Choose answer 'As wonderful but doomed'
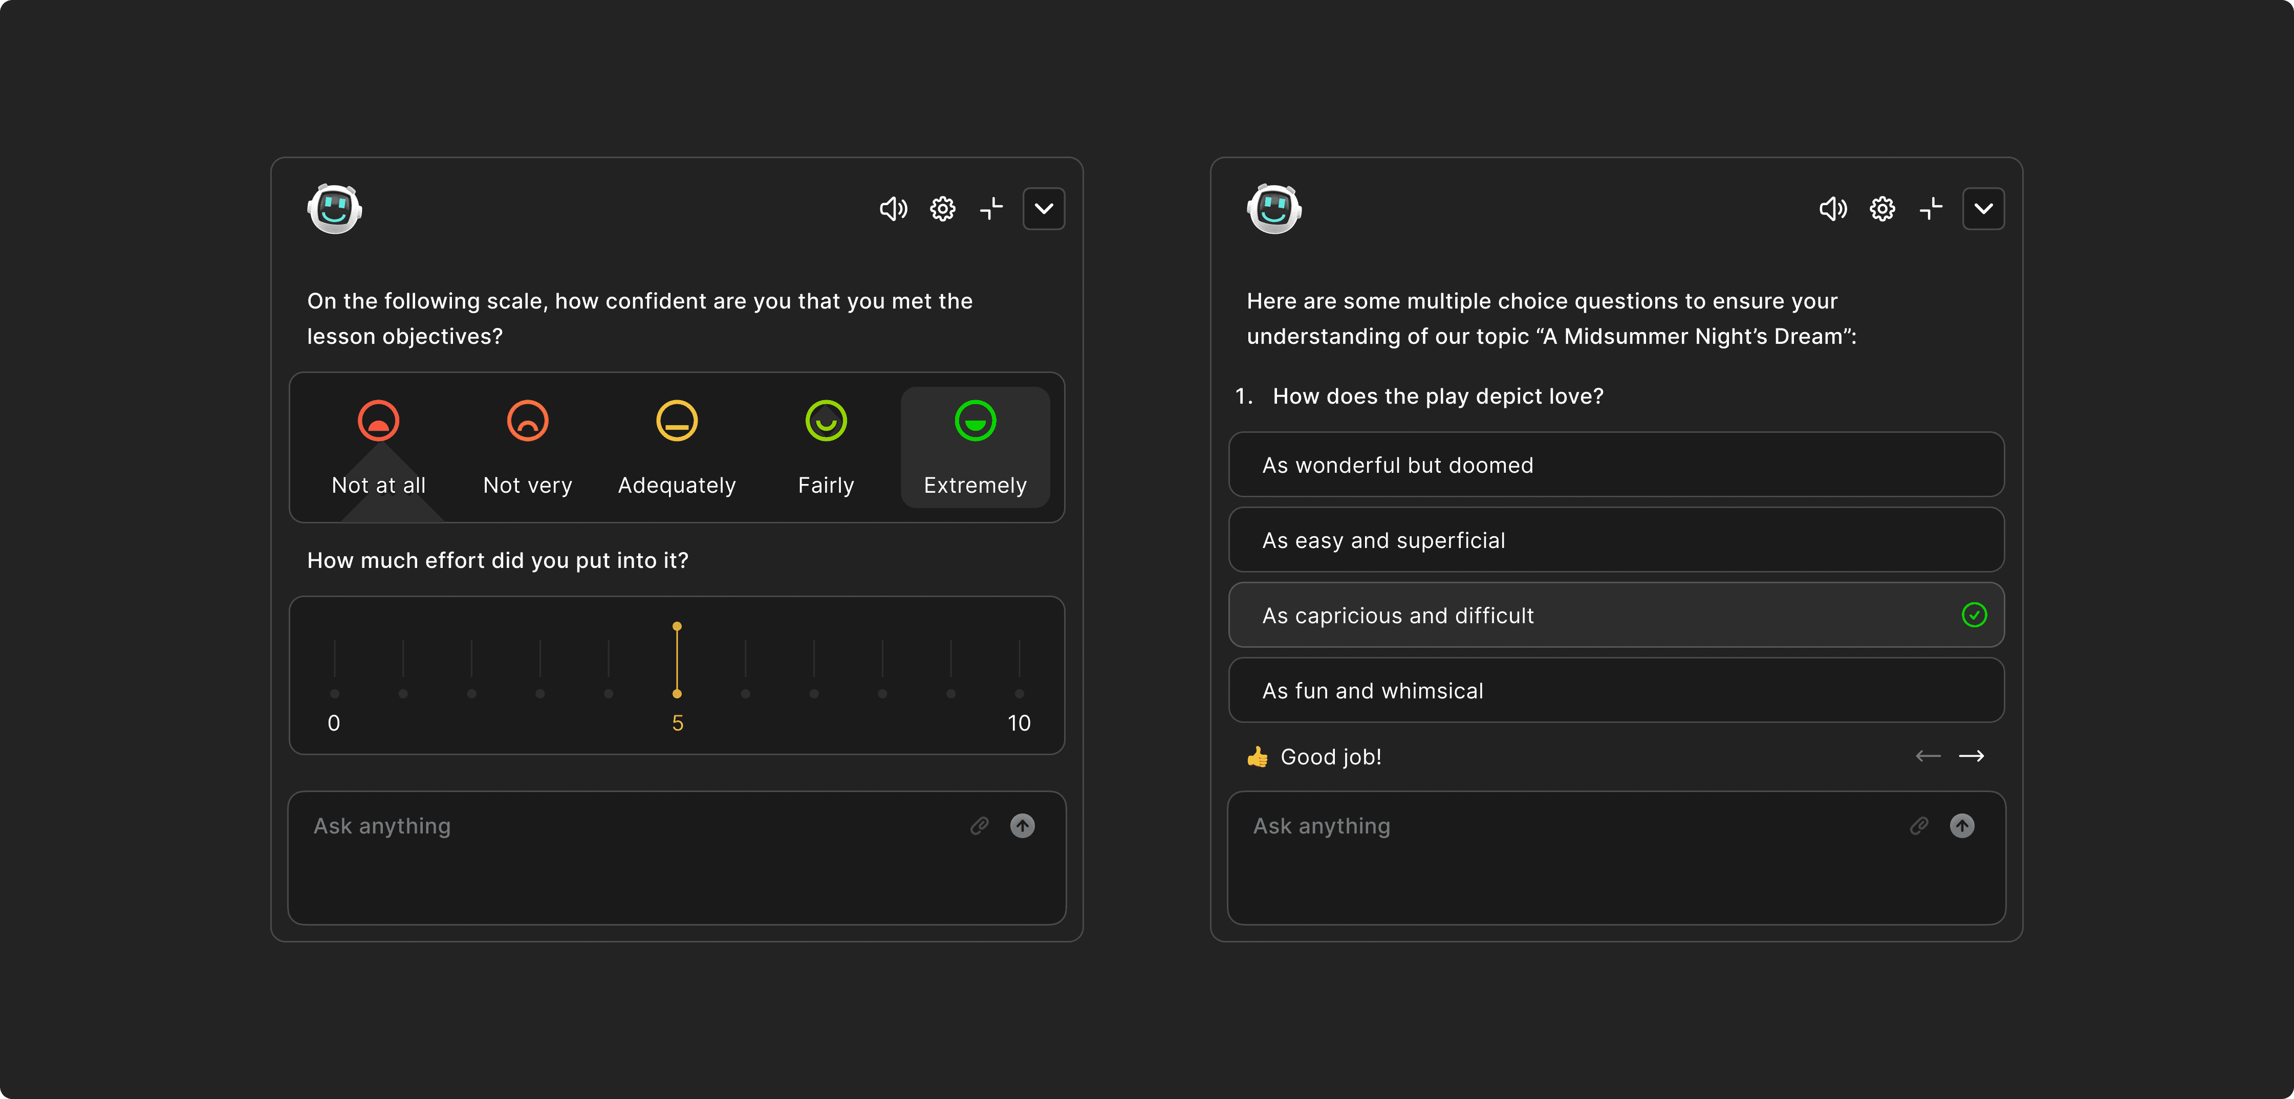Image resolution: width=2294 pixels, height=1099 pixels. click(x=1616, y=465)
